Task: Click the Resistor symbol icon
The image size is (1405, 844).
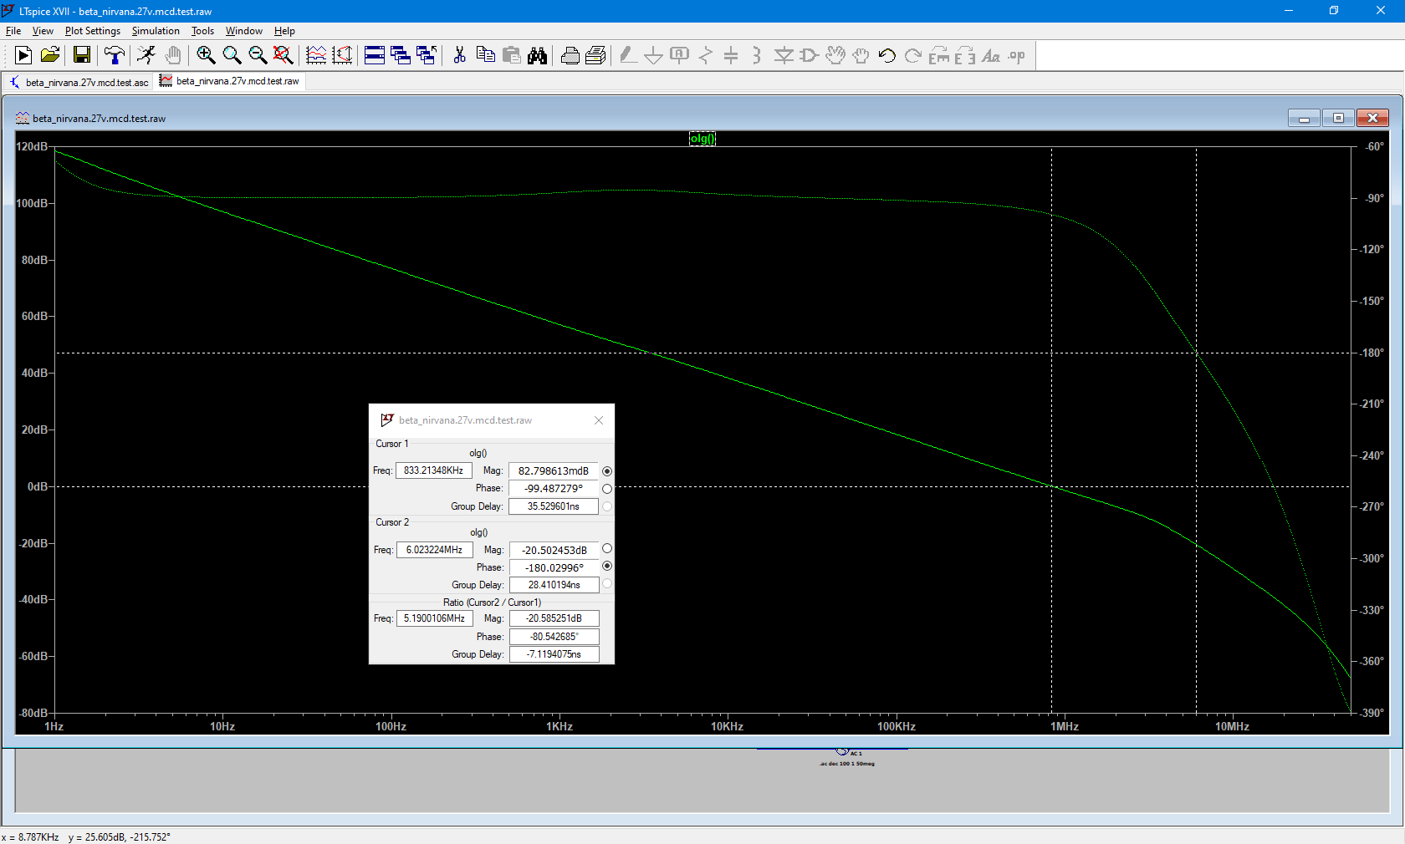Action: (705, 55)
